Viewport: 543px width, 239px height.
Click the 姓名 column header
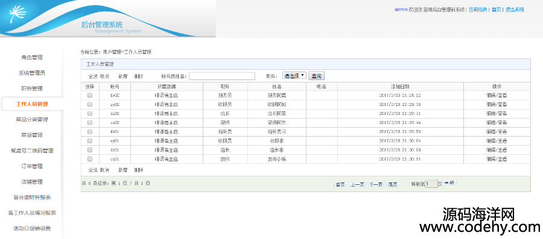click(x=277, y=86)
